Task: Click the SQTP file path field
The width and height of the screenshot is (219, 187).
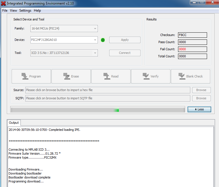Action: coord(108,98)
